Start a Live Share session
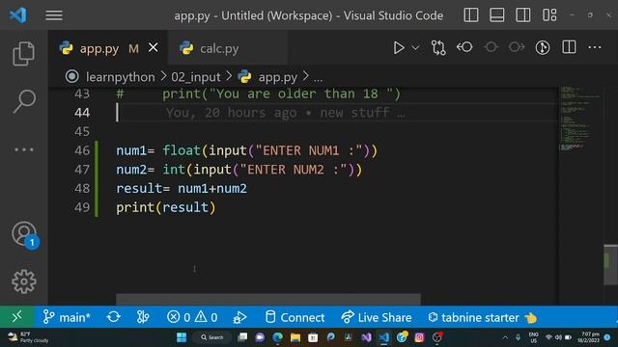 coord(376,317)
